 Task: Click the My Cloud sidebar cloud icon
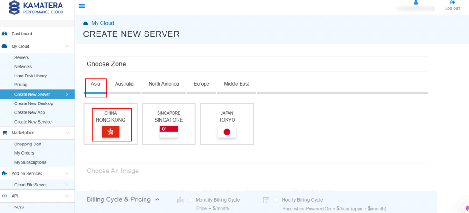tap(5, 46)
